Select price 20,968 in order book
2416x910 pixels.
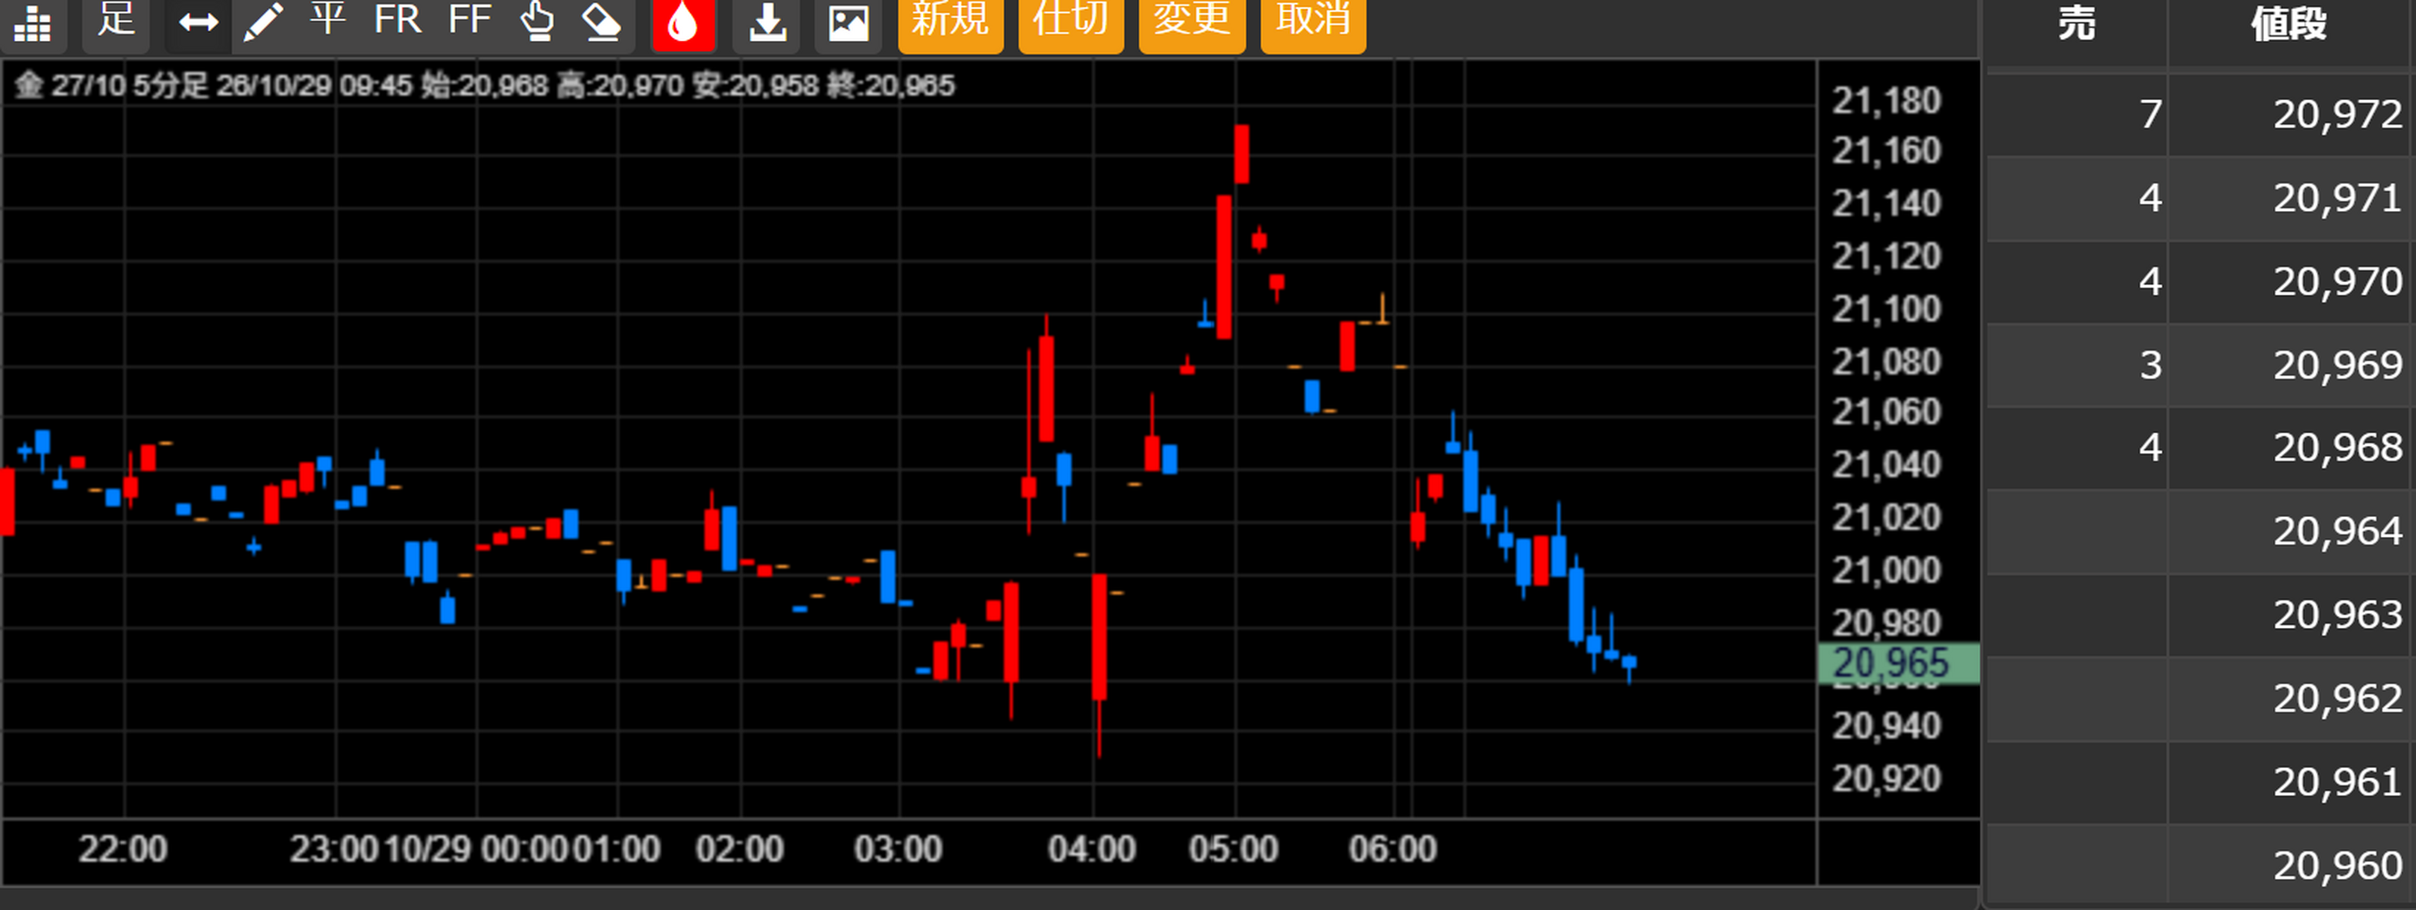pyautogui.click(x=2337, y=448)
